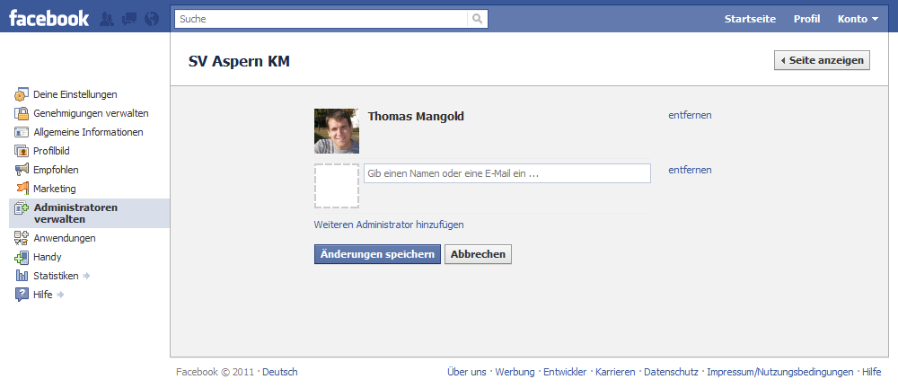Click the Statistiken chart icon
898x388 pixels.
pos(22,276)
